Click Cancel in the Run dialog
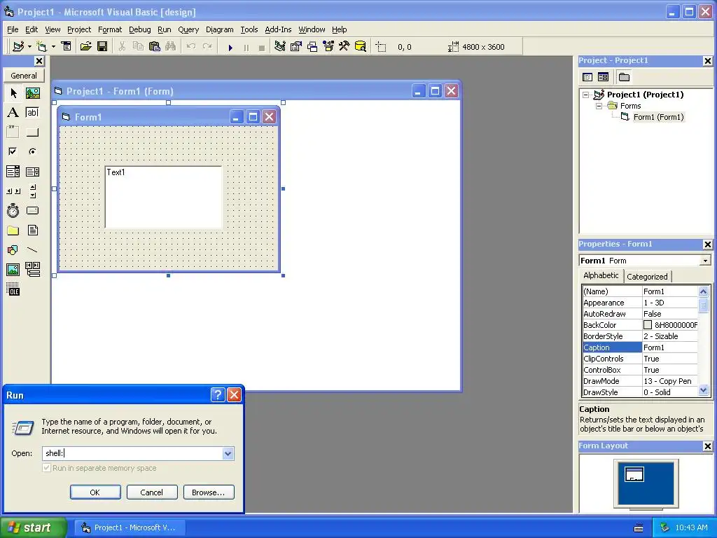This screenshot has width=717, height=538. pos(151,492)
